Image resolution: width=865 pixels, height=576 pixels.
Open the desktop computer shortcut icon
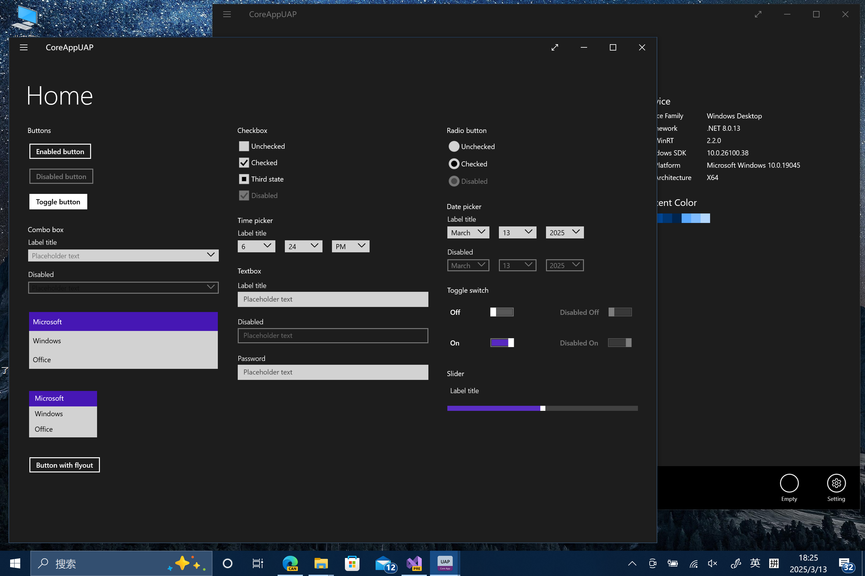point(25,18)
